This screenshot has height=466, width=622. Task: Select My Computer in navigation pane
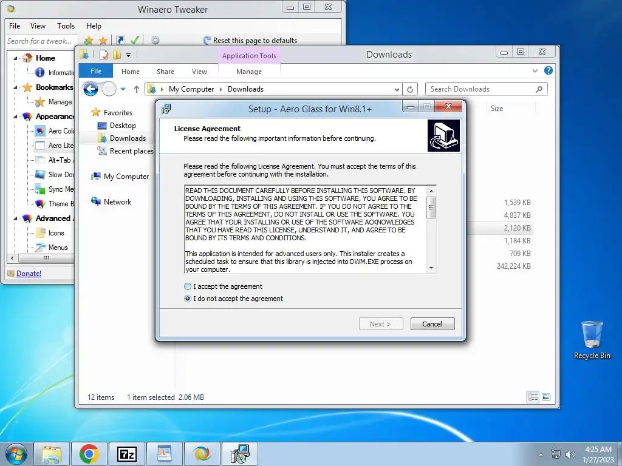pyautogui.click(x=126, y=177)
